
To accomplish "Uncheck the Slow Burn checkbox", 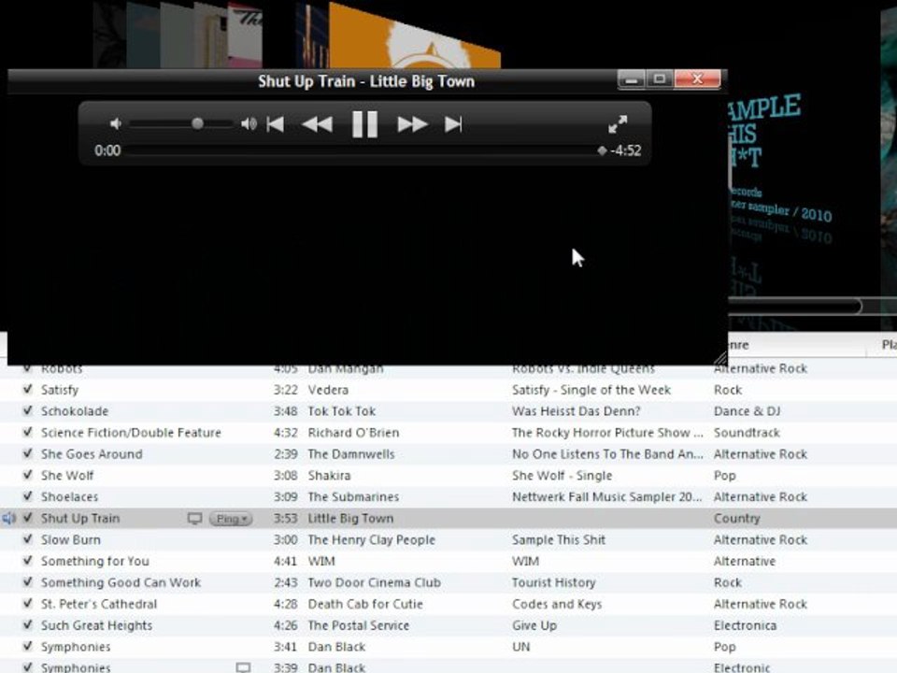I will tap(27, 539).
